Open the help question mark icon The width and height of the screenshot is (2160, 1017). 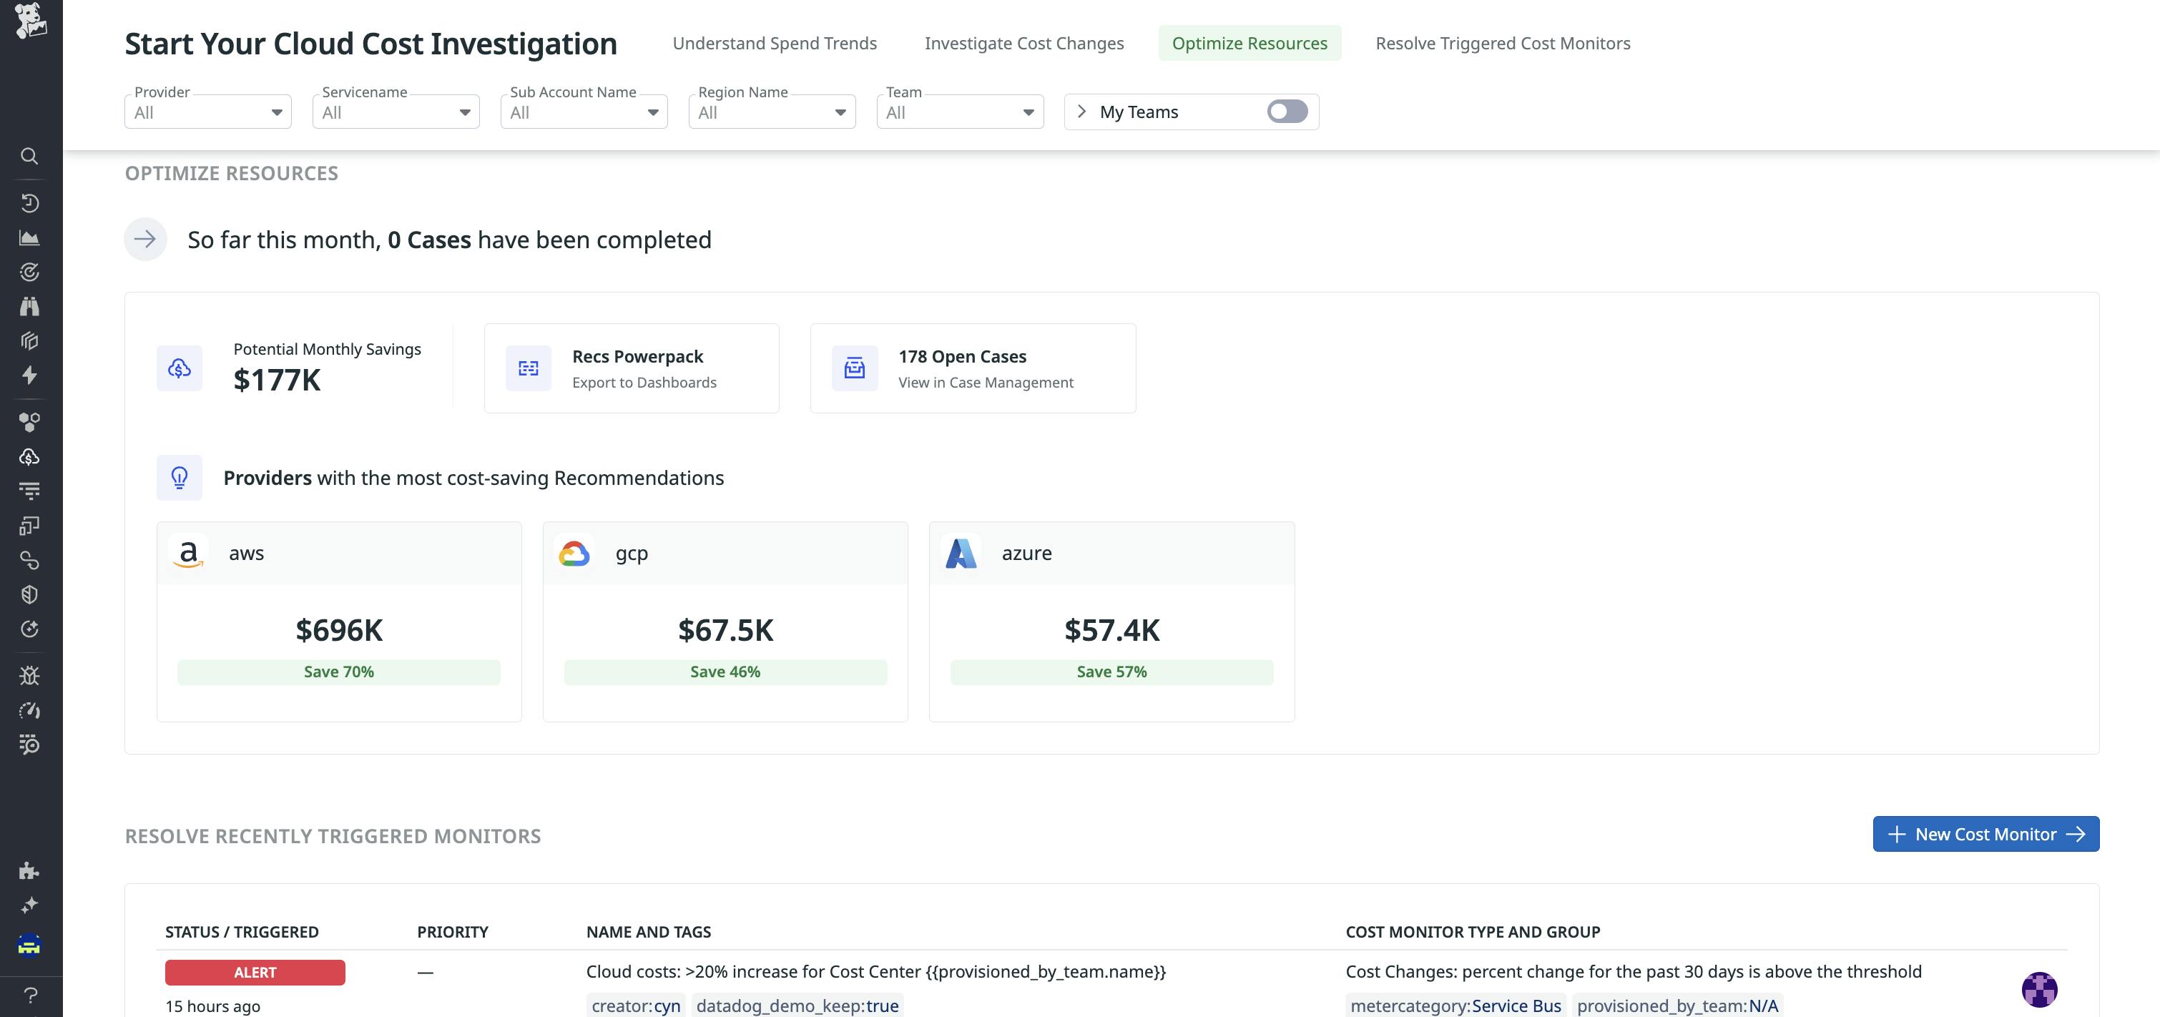[x=30, y=996]
